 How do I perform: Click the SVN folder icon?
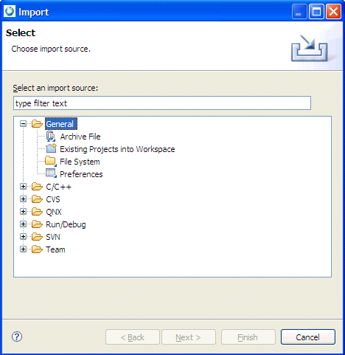pos(37,237)
